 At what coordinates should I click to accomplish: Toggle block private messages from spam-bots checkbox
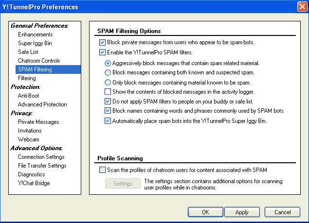click(x=102, y=42)
